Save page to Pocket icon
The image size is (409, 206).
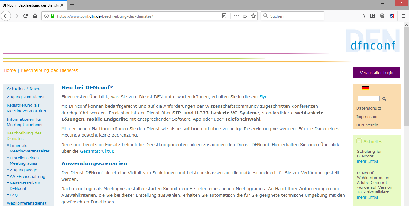point(245,16)
